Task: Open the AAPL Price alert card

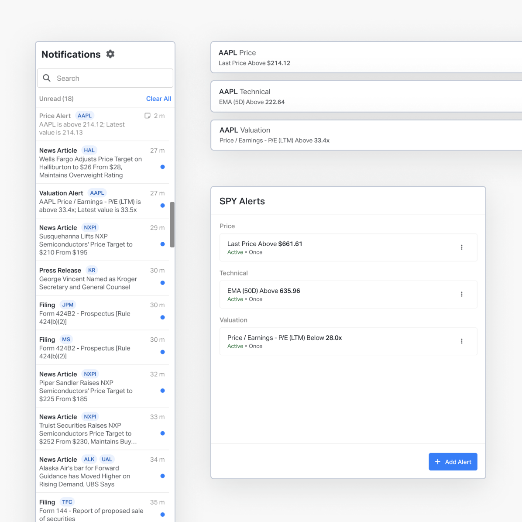Action: click(366, 57)
